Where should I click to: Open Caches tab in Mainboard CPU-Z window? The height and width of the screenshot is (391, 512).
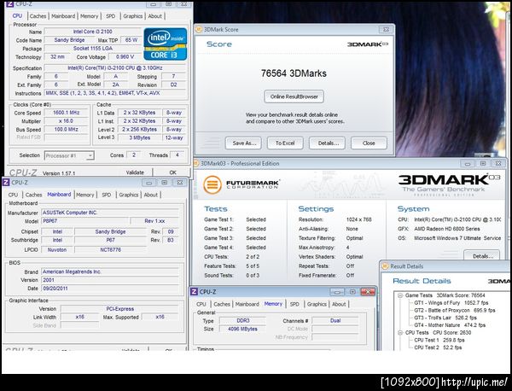tap(33, 195)
